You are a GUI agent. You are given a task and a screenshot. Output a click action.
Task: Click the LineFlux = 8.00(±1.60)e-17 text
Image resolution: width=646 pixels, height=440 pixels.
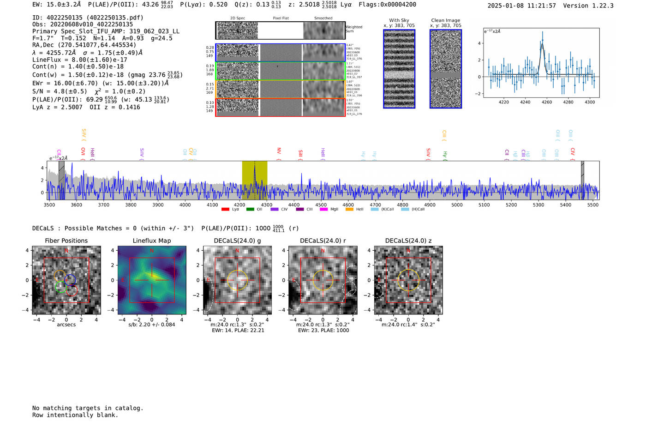pyautogui.click(x=80, y=60)
